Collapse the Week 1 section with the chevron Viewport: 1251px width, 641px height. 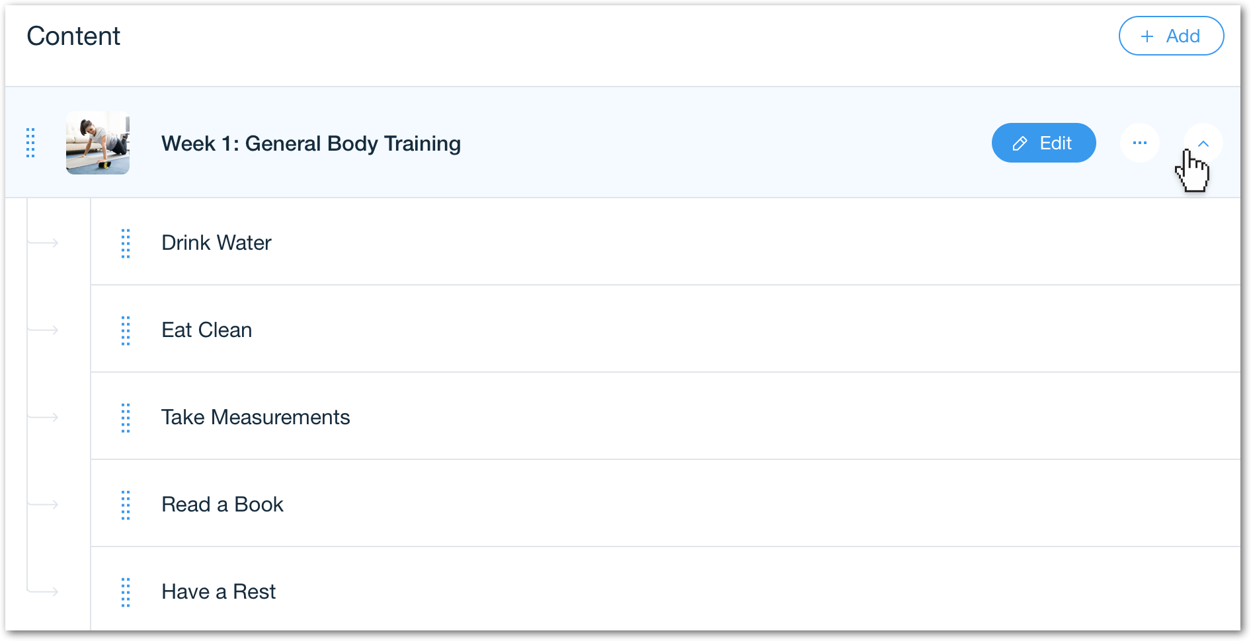click(1203, 143)
